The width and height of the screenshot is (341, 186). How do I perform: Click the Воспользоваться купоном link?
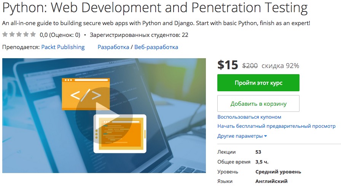point(249,117)
